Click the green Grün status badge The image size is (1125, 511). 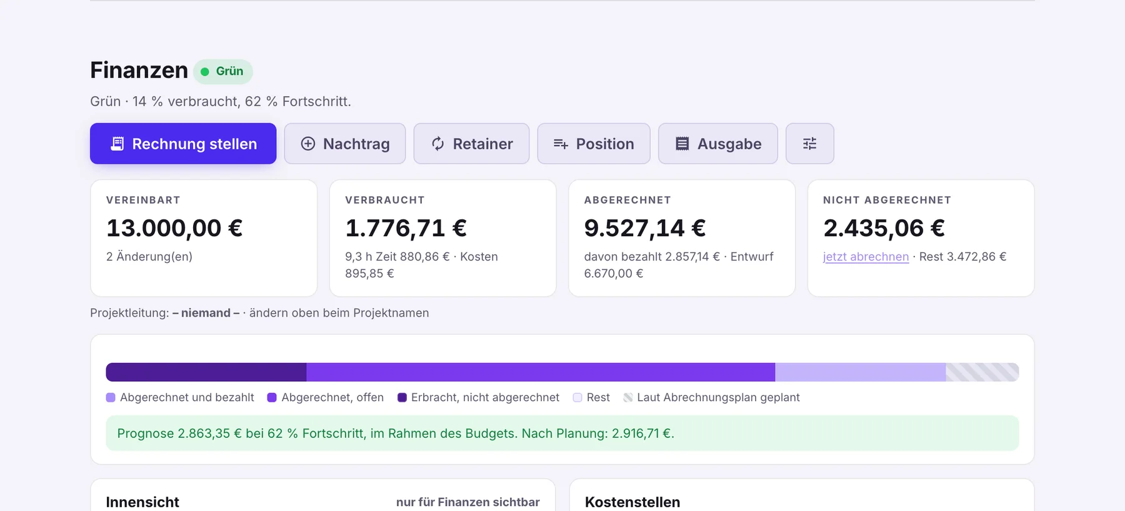[223, 71]
